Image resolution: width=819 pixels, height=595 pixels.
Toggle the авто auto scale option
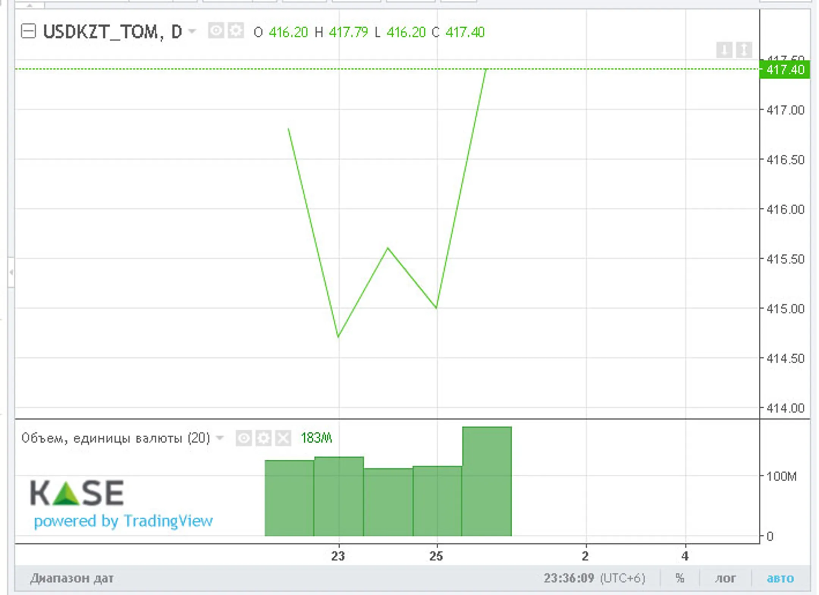coord(780,578)
